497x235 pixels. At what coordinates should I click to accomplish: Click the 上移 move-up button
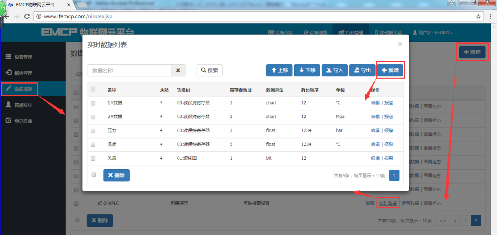click(x=279, y=70)
